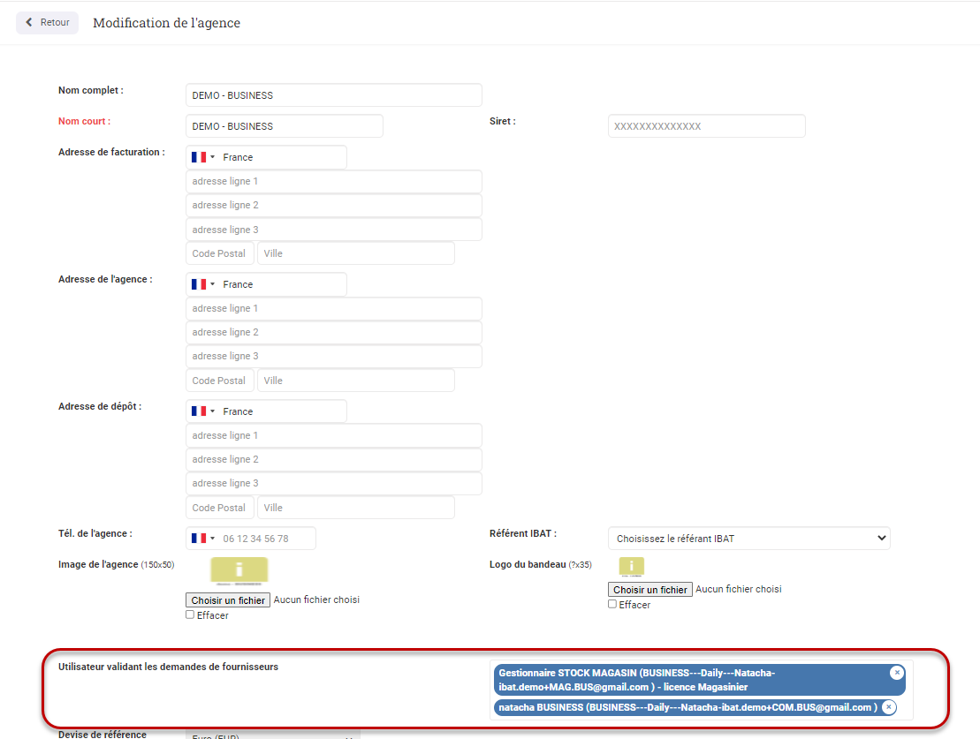The image size is (980, 739).
Task: Choose a file for banner logo
Action: [650, 590]
